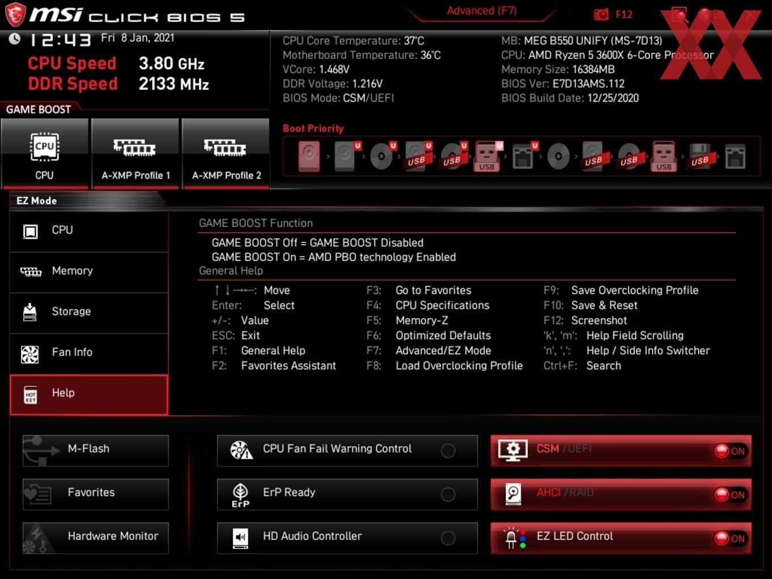The height and width of the screenshot is (579, 772).
Task: Select the UEFI network boot device icon
Action: pos(523,156)
